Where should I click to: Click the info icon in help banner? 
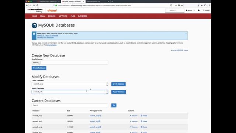[x=34, y=34]
